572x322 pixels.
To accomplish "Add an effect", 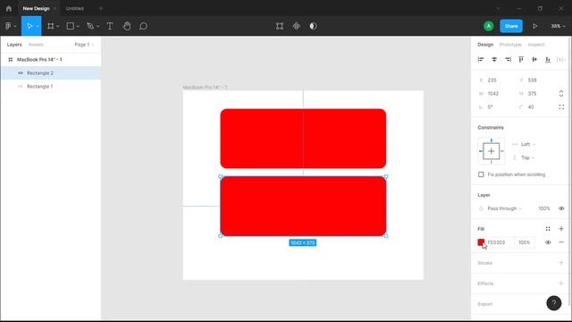I will 561,284.
